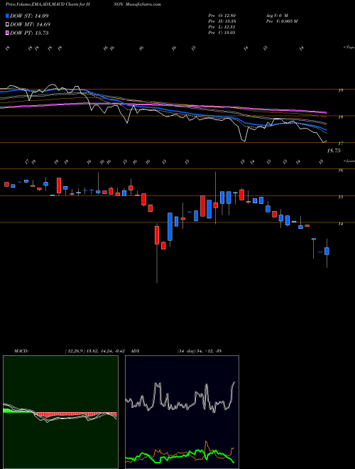Select the 'DOW ST: 14.09' legend label

(x=29, y=16)
